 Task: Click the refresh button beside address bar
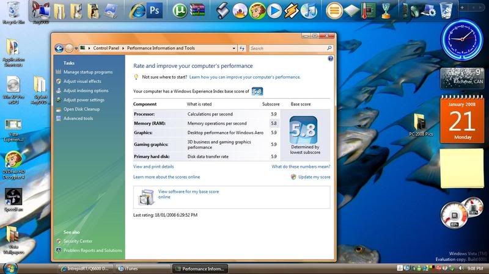(x=241, y=48)
